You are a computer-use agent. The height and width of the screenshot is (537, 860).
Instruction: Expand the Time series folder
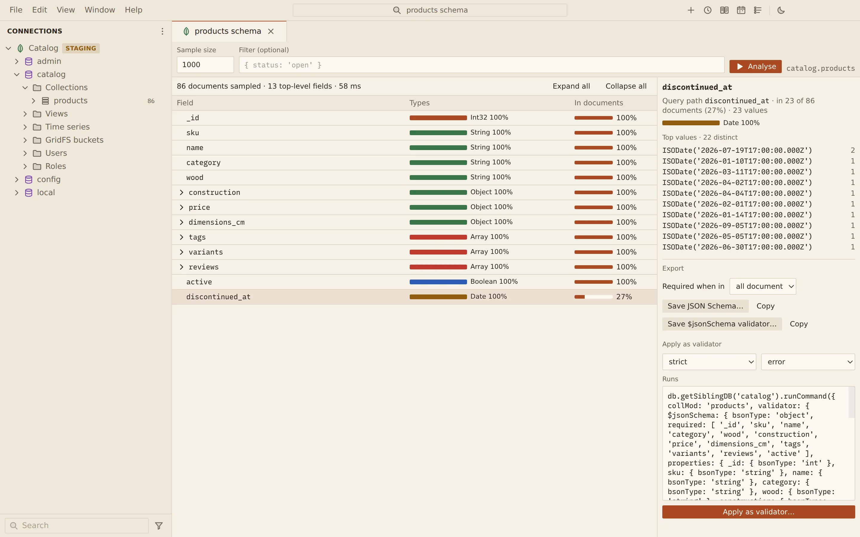[x=25, y=127]
